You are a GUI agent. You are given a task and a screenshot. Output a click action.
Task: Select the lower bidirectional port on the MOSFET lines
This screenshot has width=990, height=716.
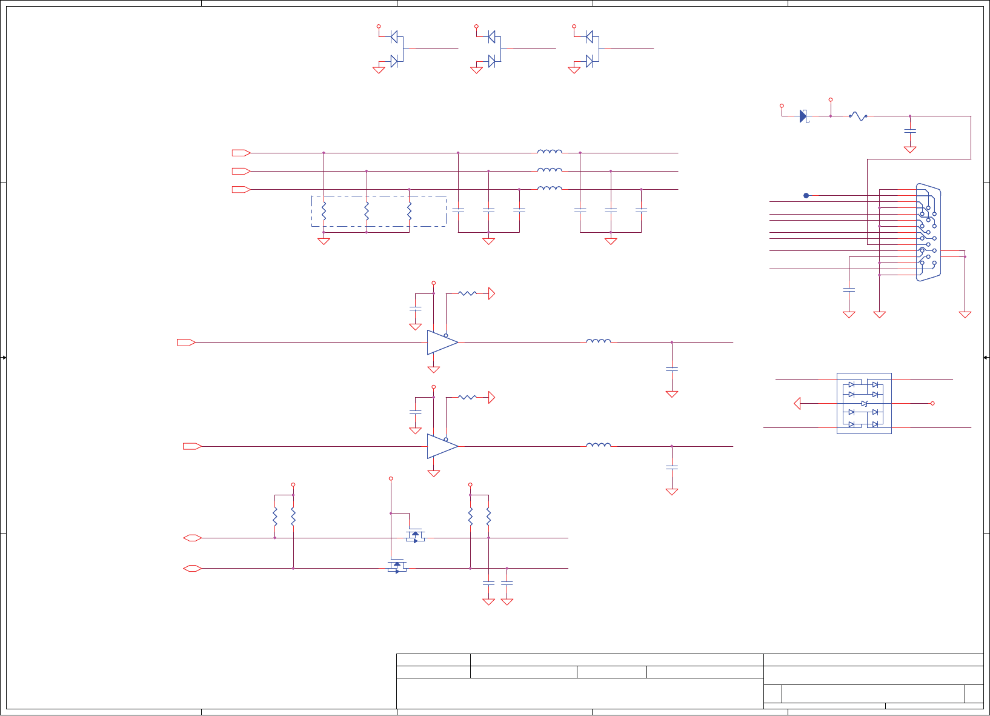click(x=193, y=568)
